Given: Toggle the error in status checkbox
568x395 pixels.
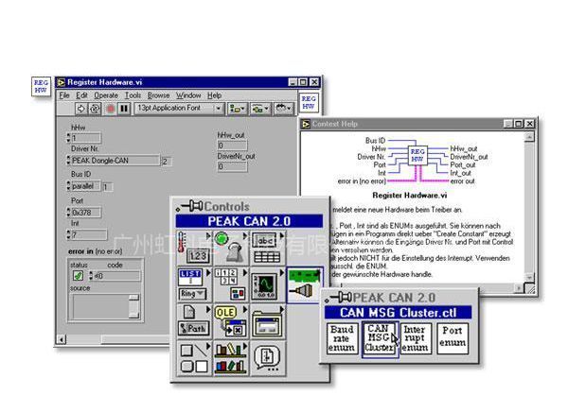Looking at the screenshot, I should [78, 276].
